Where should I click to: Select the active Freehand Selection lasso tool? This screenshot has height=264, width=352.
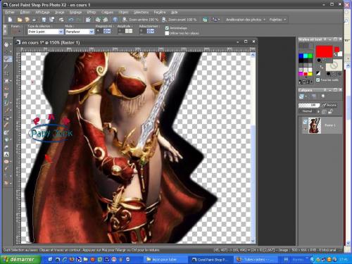[x=7, y=59]
